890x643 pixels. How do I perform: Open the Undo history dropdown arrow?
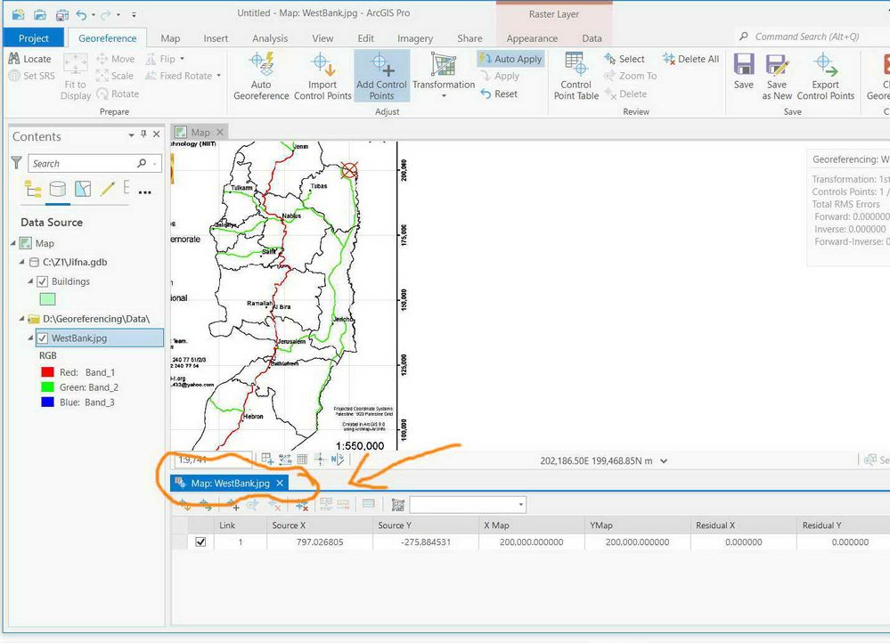click(x=93, y=15)
